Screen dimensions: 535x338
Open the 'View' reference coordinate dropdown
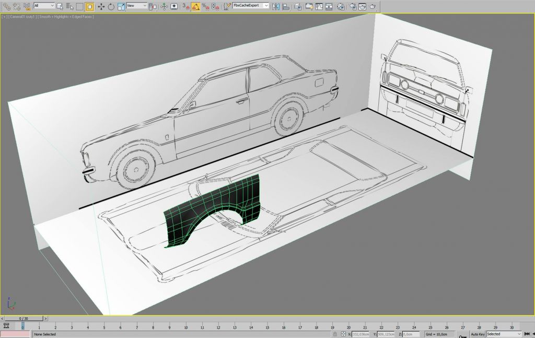click(x=136, y=6)
